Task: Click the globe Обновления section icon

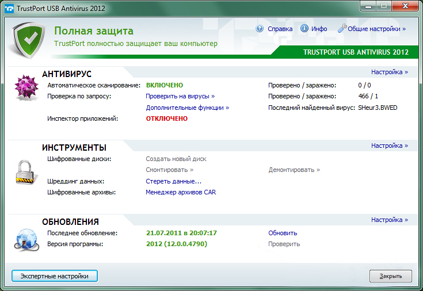Action: tap(26, 240)
